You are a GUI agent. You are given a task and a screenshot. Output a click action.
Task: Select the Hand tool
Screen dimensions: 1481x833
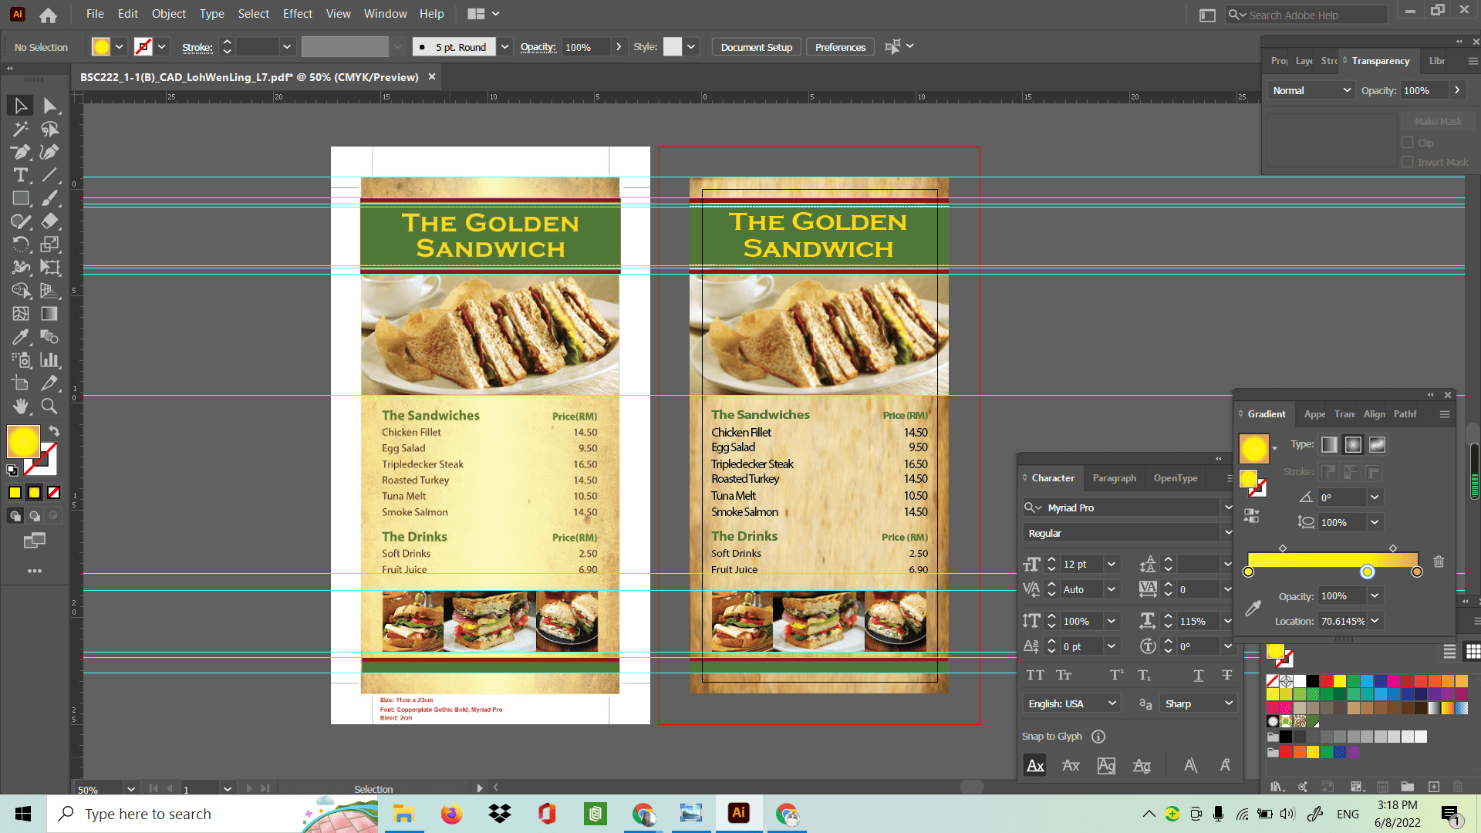[21, 406]
